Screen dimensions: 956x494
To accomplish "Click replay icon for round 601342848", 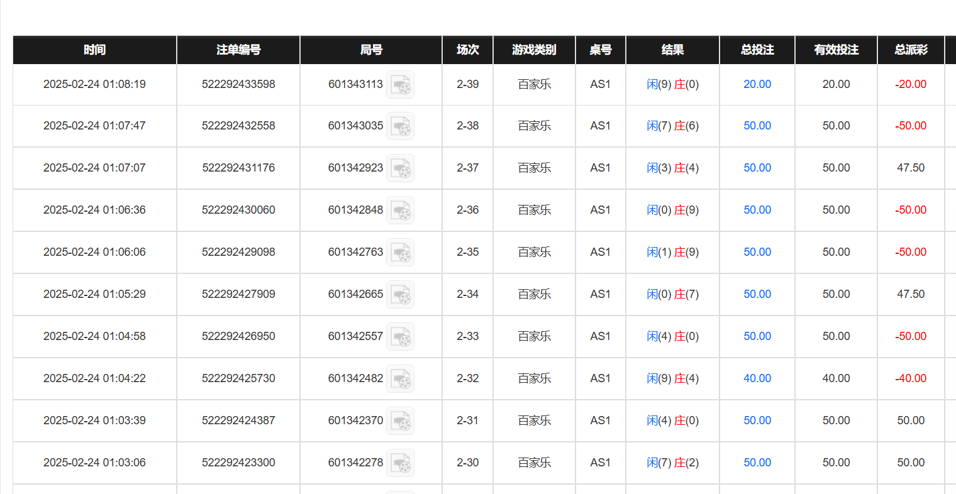I will [x=400, y=211].
